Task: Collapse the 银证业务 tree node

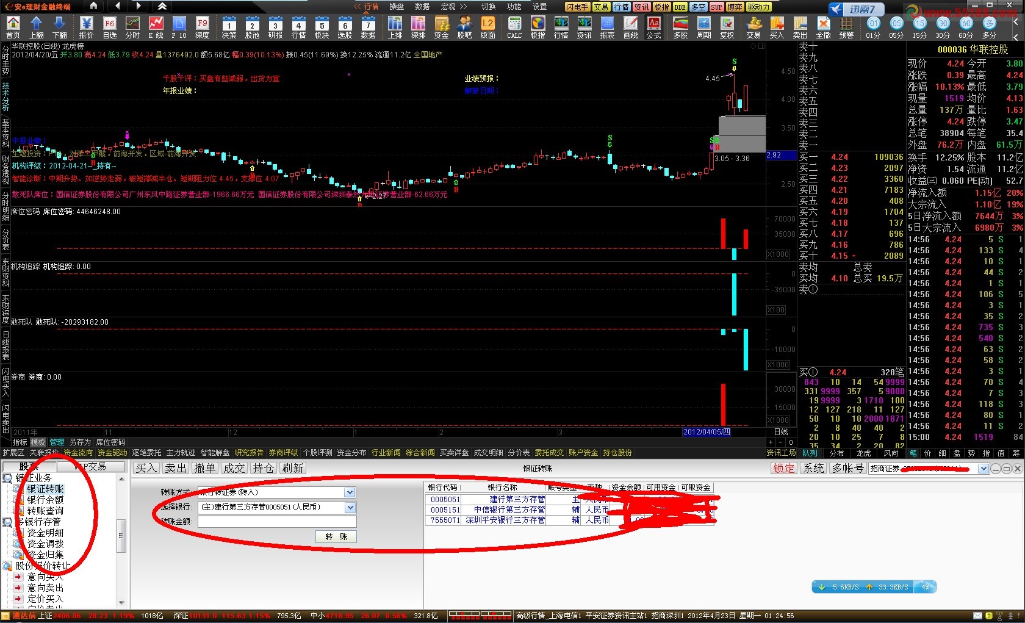Action: point(7,478)
